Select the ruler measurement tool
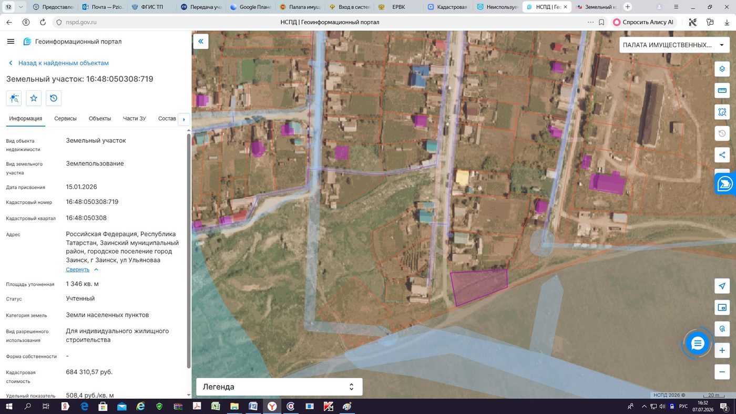The width and height of the screenshot is (736, 414). pyautogui.click(x=722, y=90)
